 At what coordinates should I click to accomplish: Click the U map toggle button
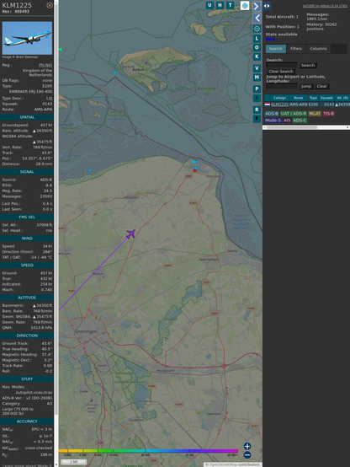210,5
